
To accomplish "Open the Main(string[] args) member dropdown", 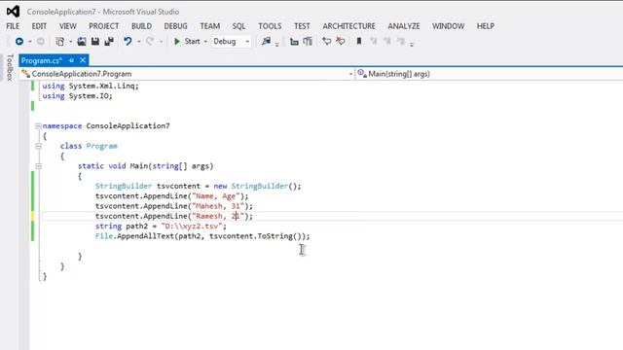I will click(489, 74).
